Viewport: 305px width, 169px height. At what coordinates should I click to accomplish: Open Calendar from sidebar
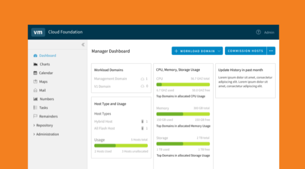point(46,73)
